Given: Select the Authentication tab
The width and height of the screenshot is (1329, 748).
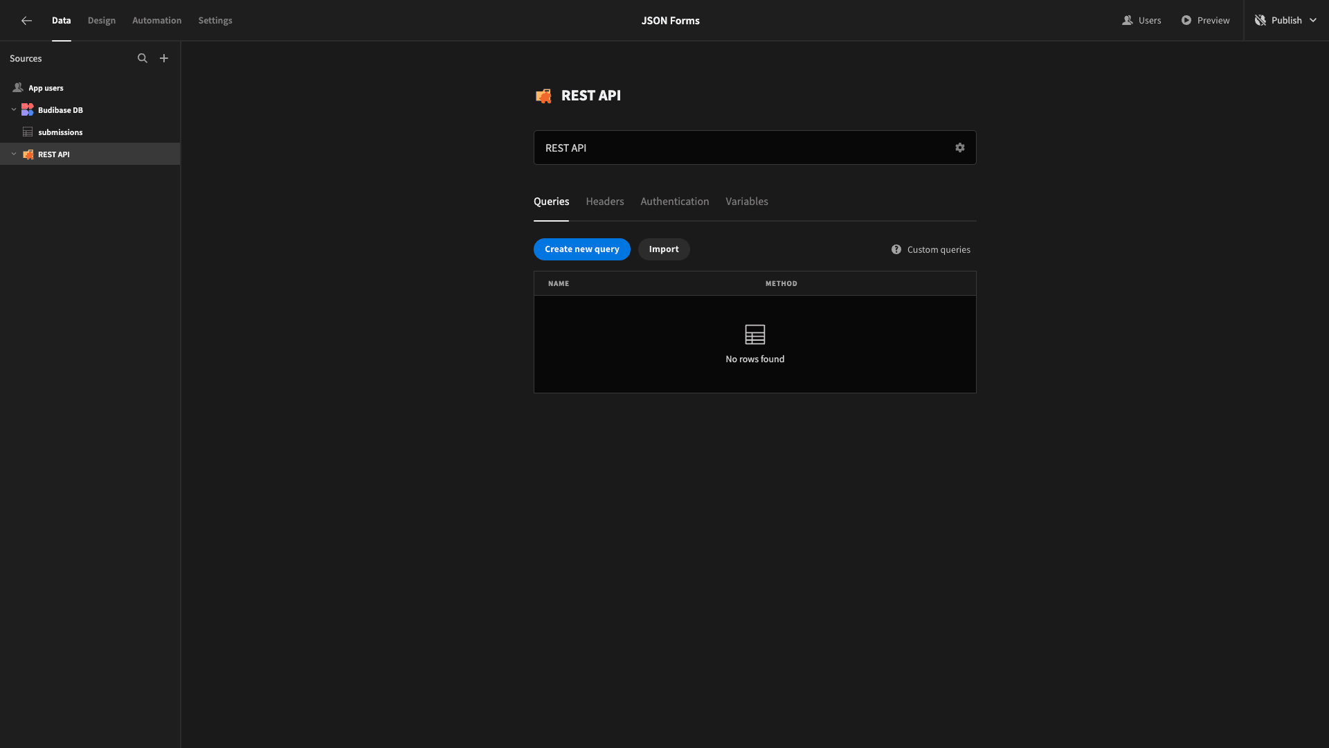Looking at the screenshot, I should coord(675,202).
